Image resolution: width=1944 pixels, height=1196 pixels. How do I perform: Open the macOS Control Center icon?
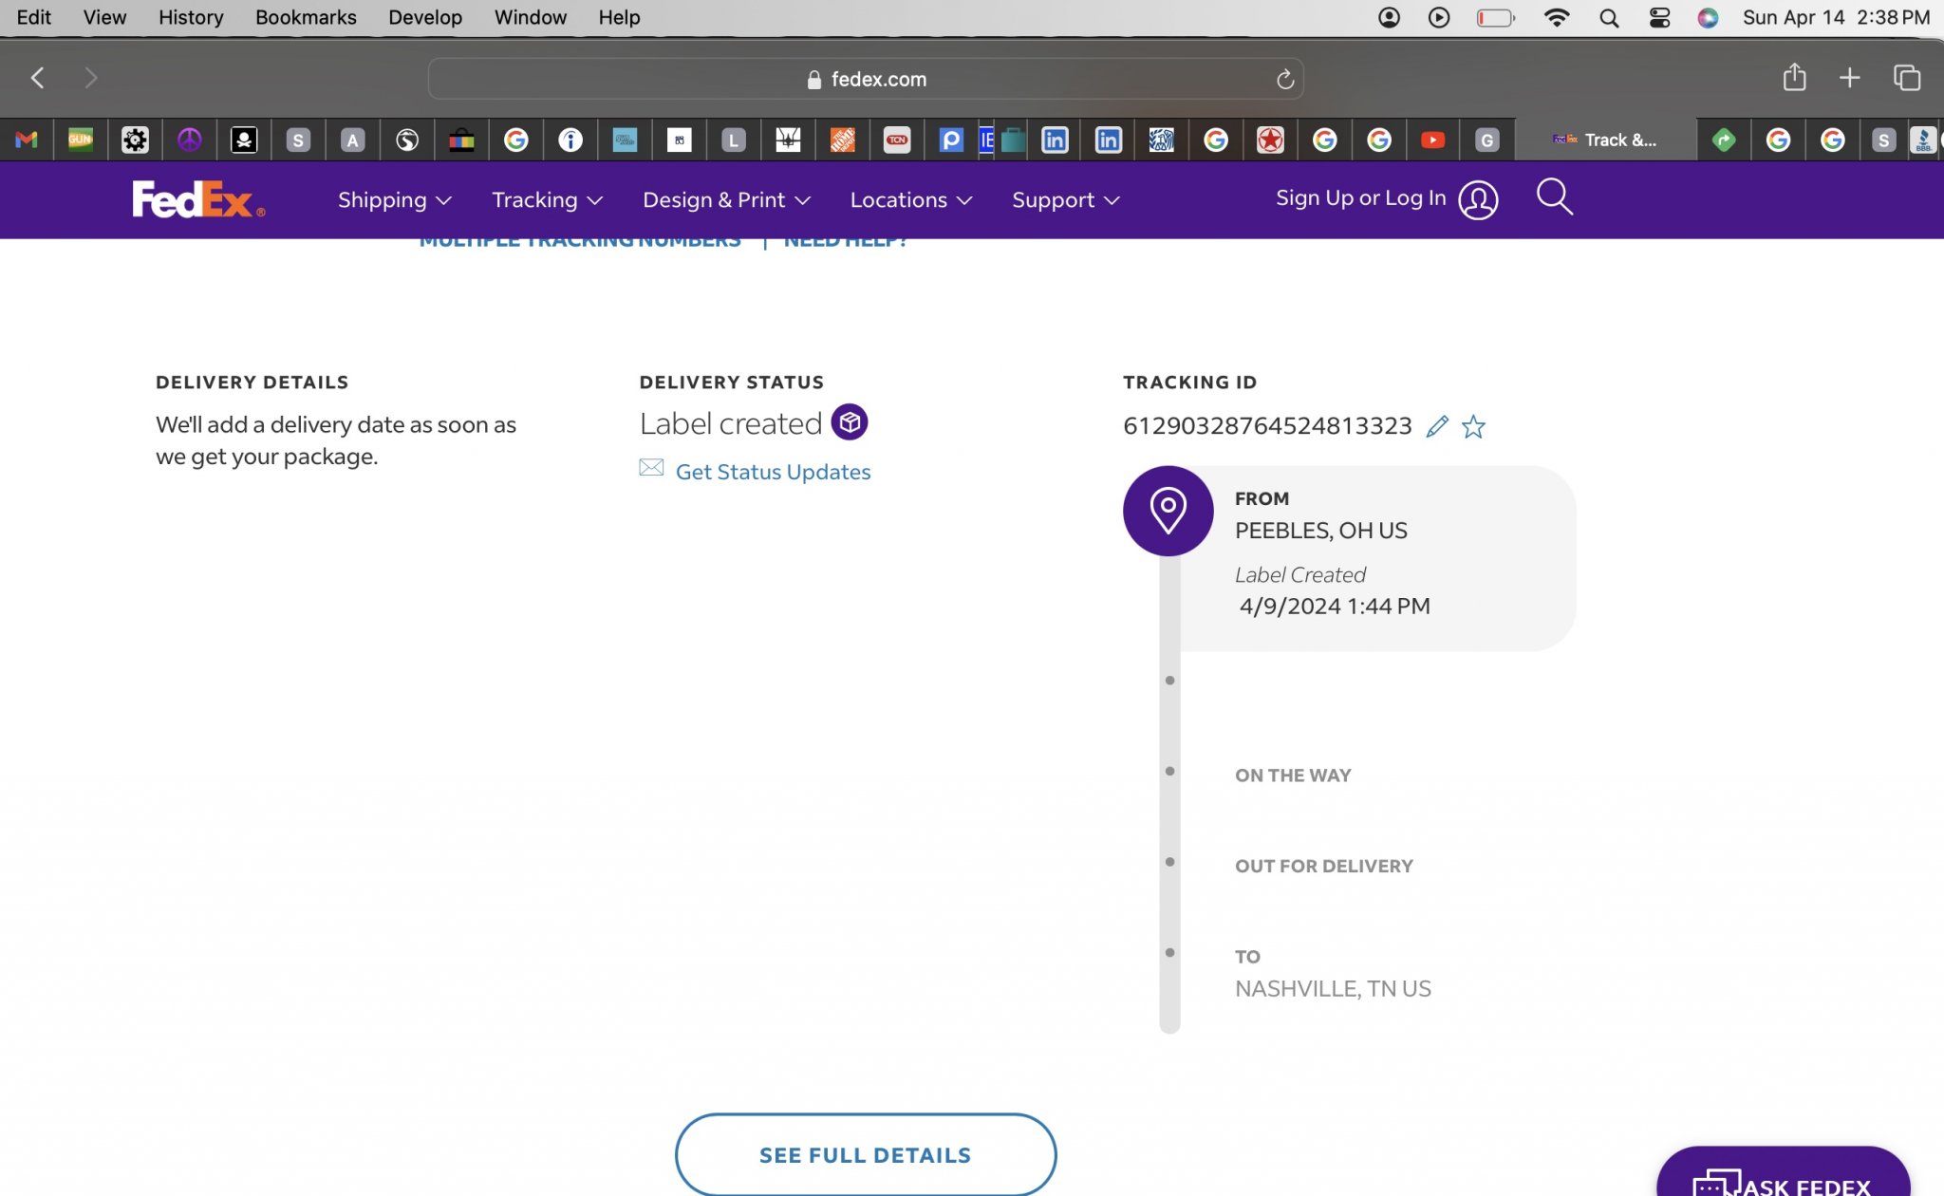coord(1659,17)
